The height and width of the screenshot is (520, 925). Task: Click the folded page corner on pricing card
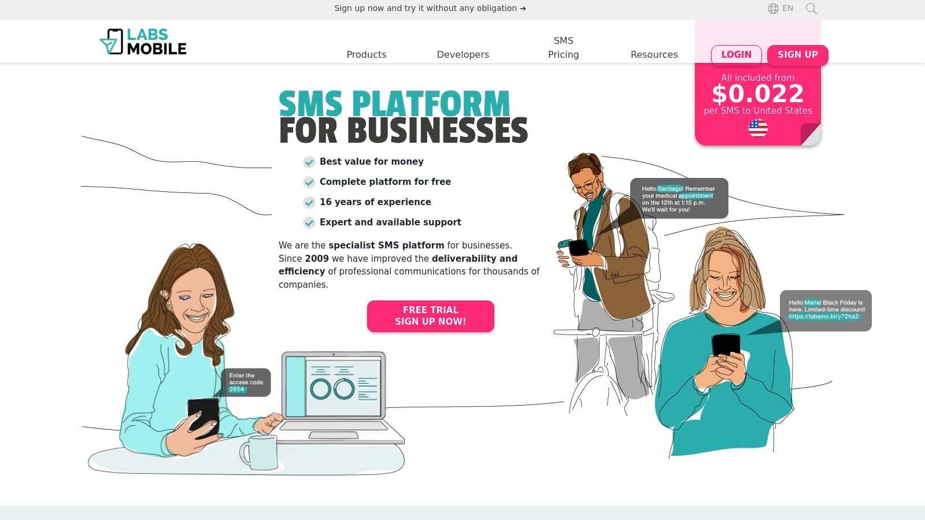click(x=811, y=134)
